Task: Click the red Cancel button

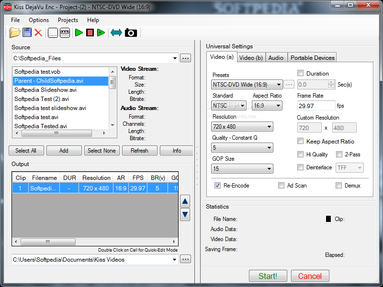Action: coord(310,276)
